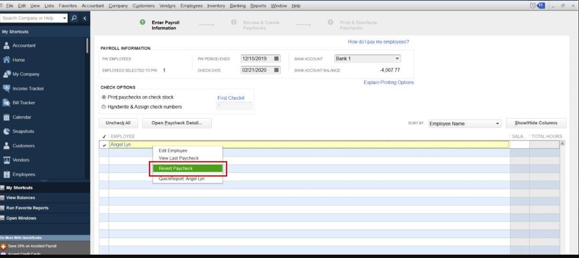
Task: Click the shortcuts pane scrollbar
Action: point(87,45)
